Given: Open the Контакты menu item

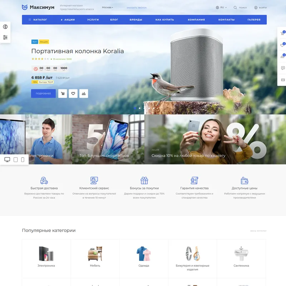Looking at the screenshot, I should [226, 20].
